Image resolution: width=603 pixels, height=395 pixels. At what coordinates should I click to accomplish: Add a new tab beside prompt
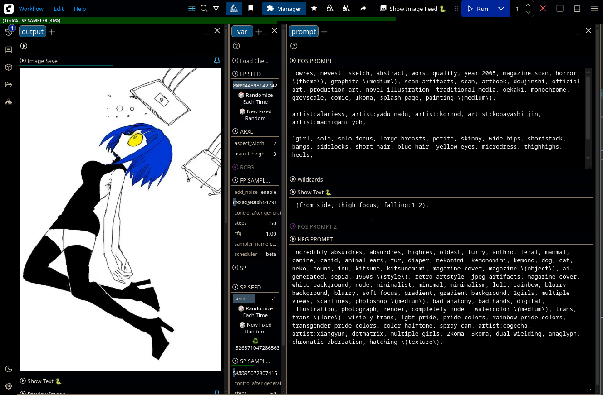[x=324, y=32]
